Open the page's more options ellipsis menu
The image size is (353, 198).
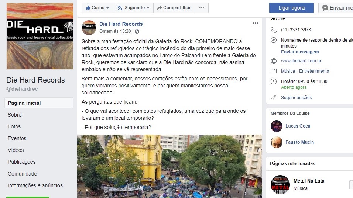pyautogui.click(x=202, y=8)
